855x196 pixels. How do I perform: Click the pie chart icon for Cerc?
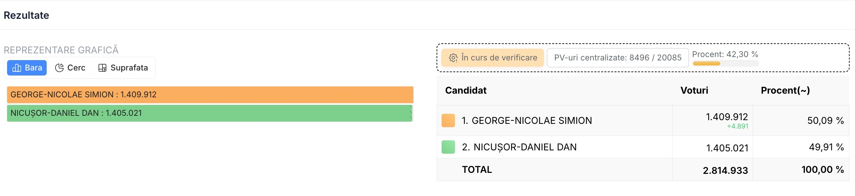coord(59,68)
